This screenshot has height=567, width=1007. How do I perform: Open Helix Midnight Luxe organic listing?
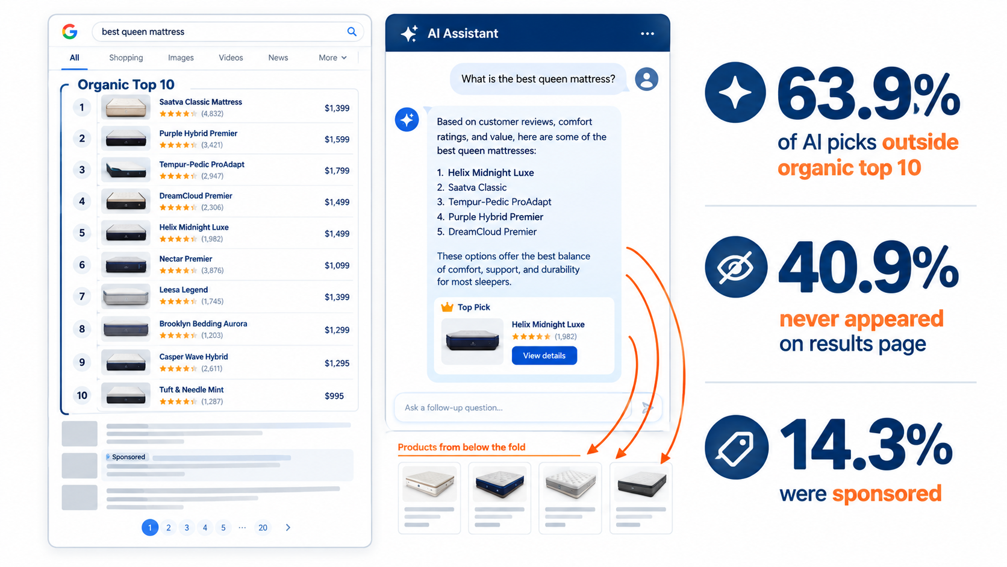[194, 227]
